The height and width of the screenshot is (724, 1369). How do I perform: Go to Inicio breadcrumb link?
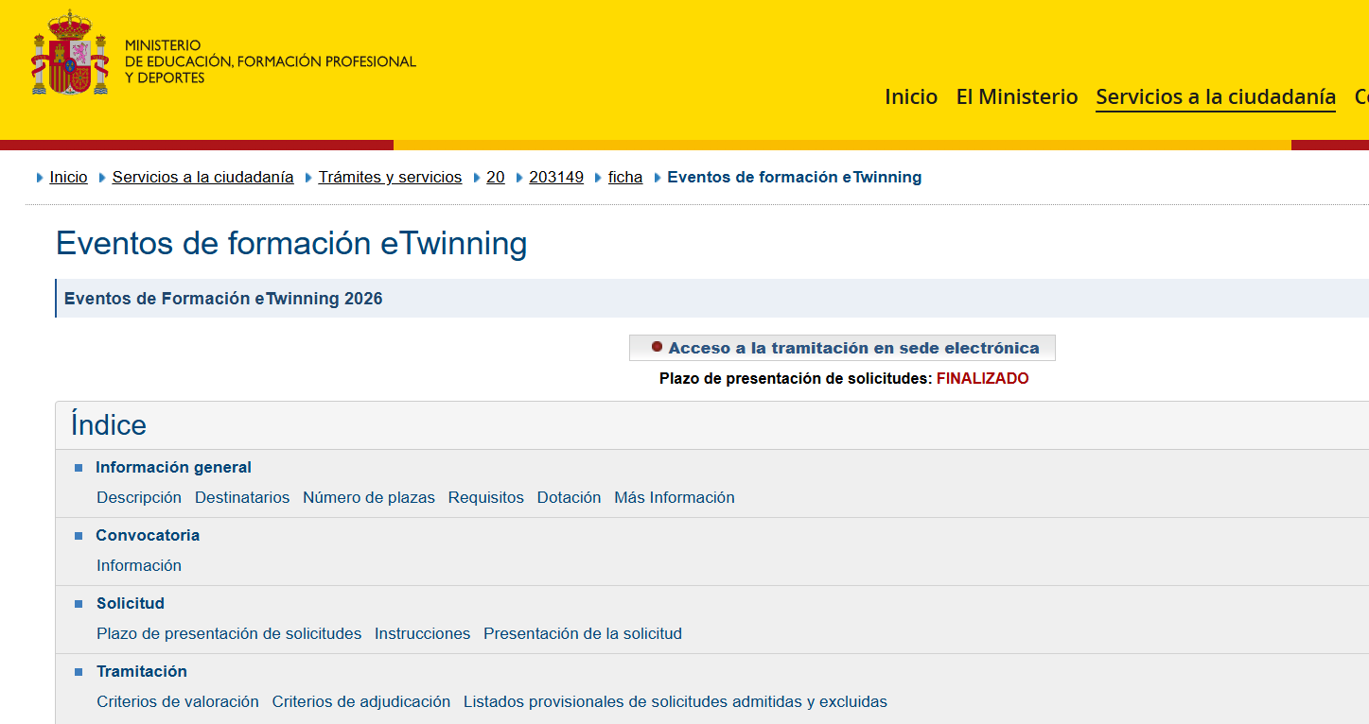(x=68, y=177)
